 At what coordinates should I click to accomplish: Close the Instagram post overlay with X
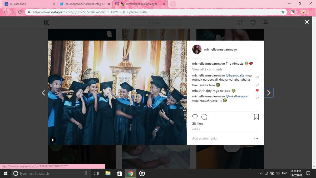click(307, 22)
